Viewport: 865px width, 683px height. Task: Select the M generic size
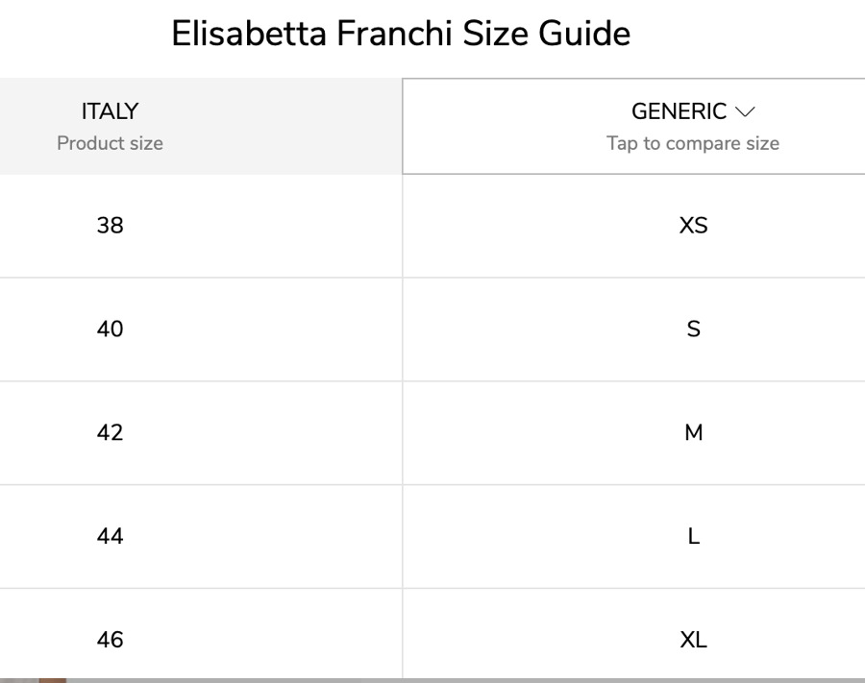[693, 433]
